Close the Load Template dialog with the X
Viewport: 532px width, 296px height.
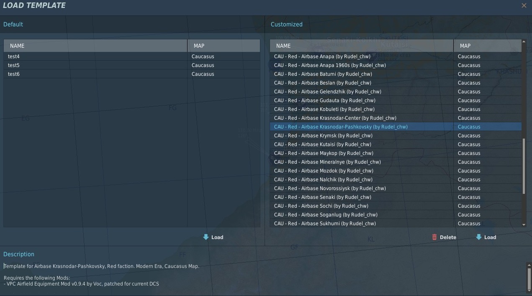click(524, 5)
